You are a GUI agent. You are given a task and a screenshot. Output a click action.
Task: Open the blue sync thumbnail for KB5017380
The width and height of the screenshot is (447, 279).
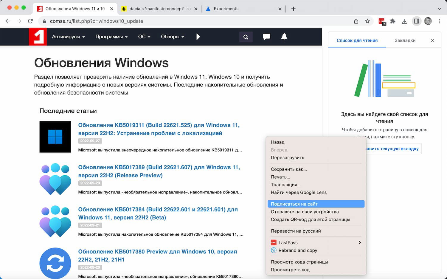pyautogui.click(x=55, y=263)
